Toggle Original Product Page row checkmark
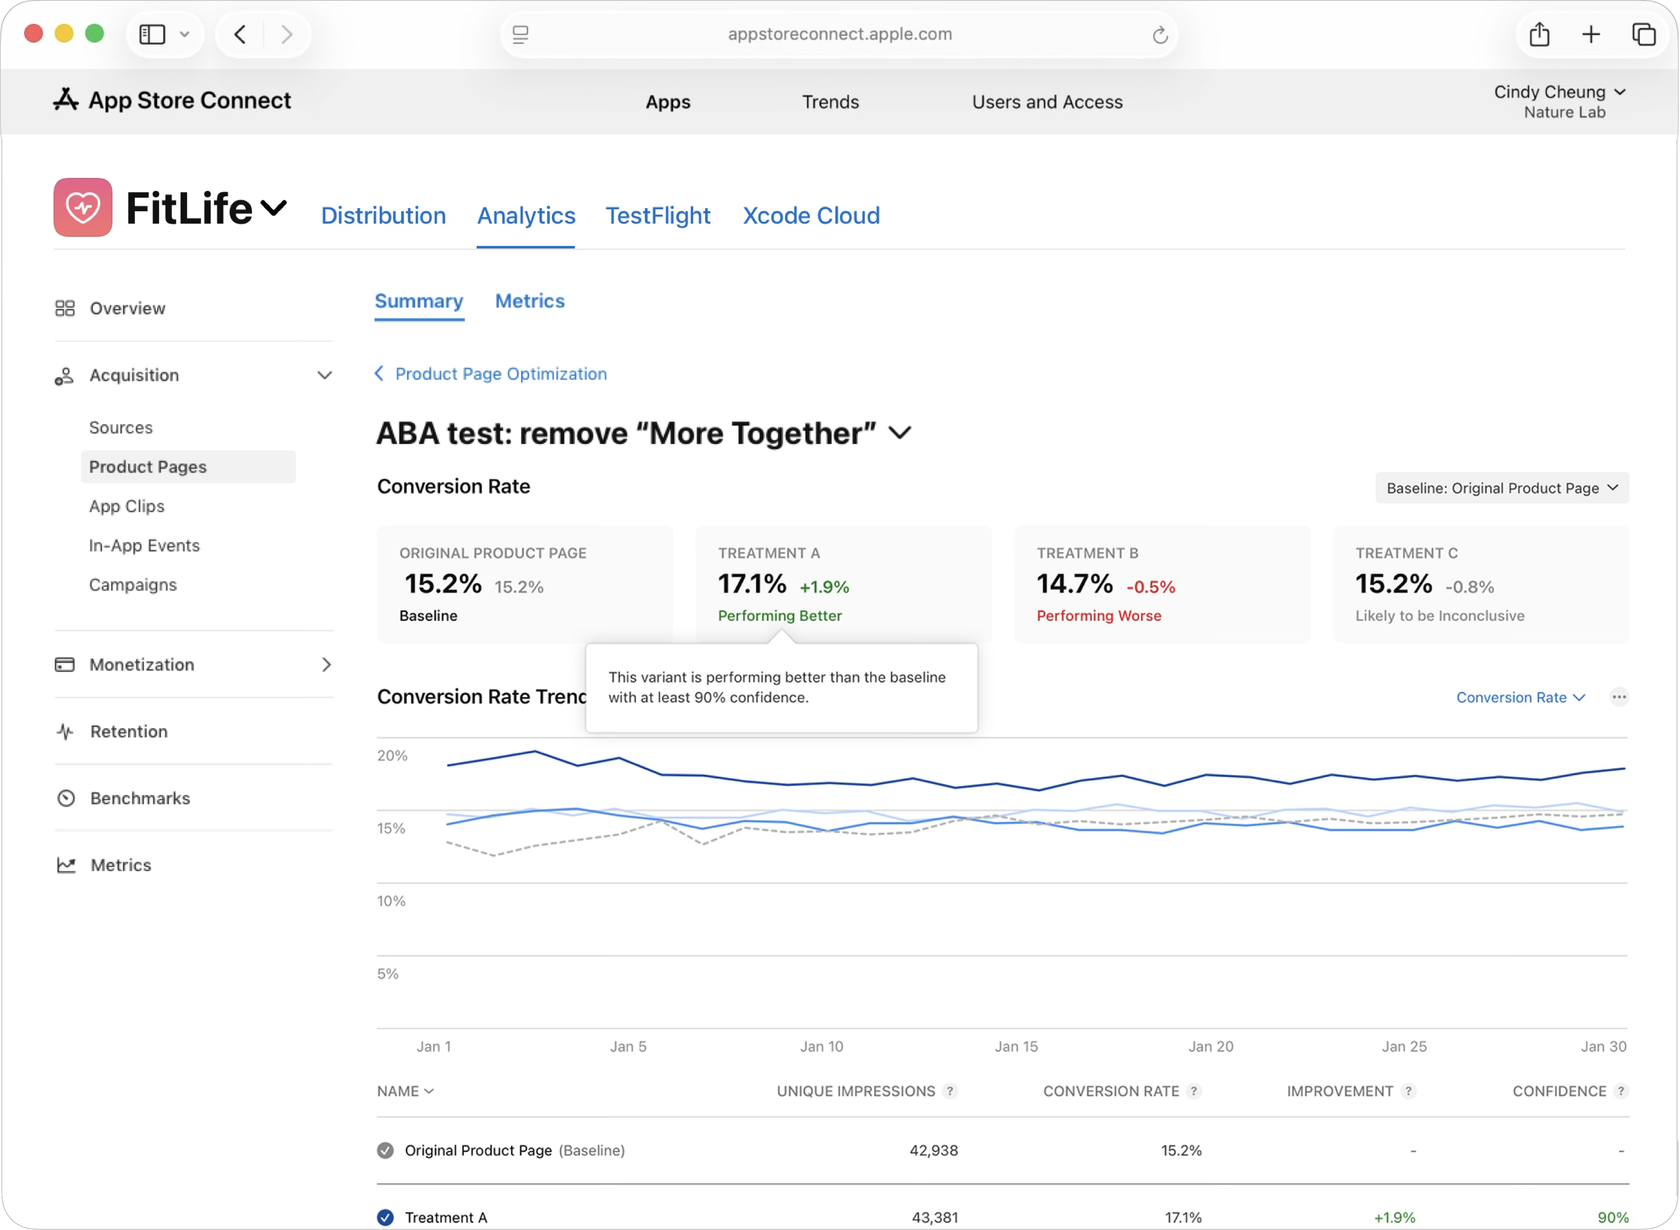Screen dimensions: 1680x1230 [x=385, y=1150]
